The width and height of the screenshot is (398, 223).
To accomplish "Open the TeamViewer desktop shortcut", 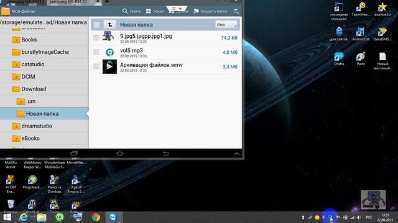I will click(x=361, y=9).
